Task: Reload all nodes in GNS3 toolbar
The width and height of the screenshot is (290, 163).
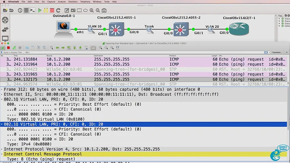Action: [58, 10]
